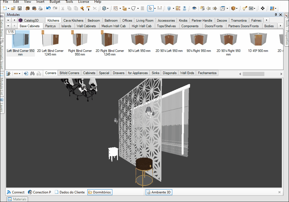Click the Conection P button
Viewport: 289px width, 202px height.
coord(39,192)
